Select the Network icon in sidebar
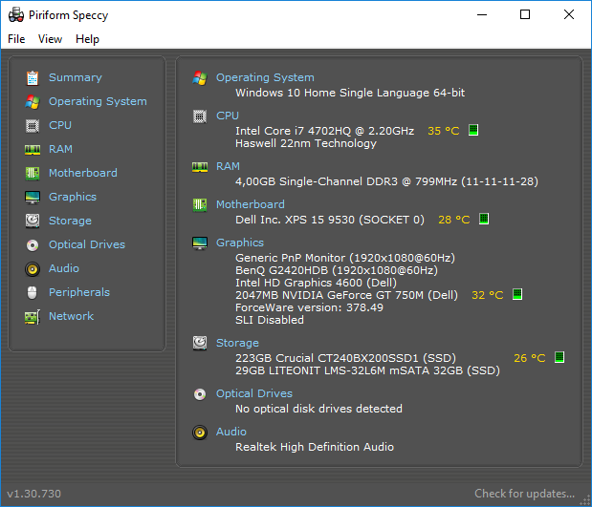 (33, 316)
